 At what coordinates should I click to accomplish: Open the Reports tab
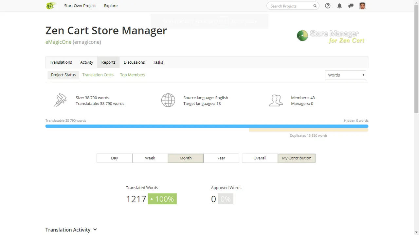pos(108,62)
